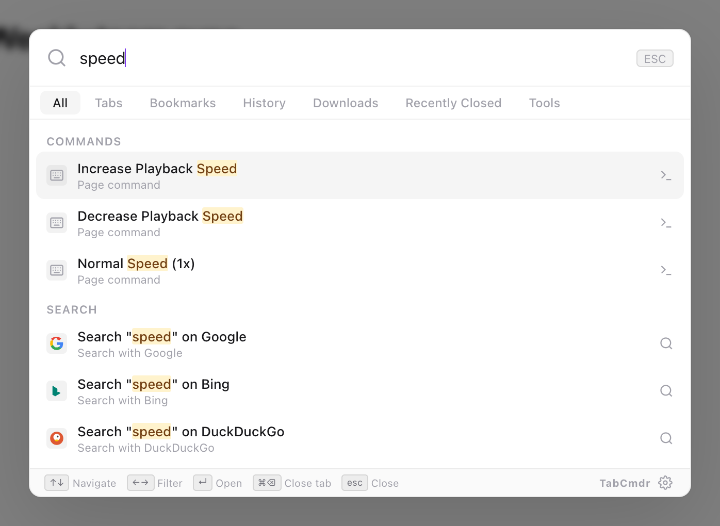Click the up-down arrows Navigate key hint
Image resolution: width=720 pixels, height=526 pixels.
point(57,483)
